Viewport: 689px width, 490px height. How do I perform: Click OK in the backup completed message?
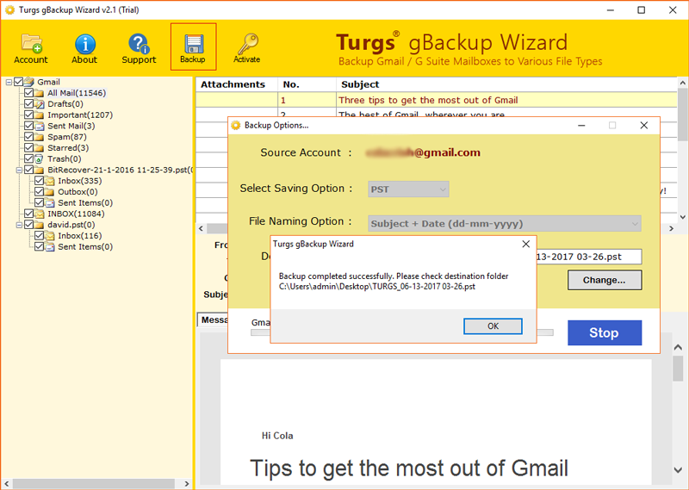493,326
